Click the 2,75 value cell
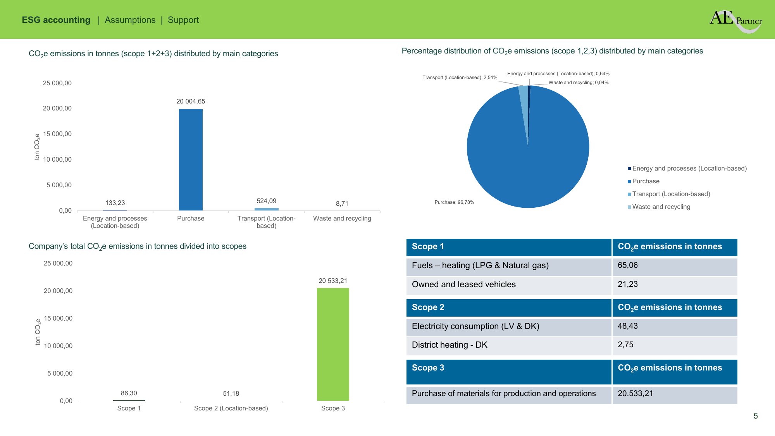Viewport: 775px width, 436px height. [675, 346]
